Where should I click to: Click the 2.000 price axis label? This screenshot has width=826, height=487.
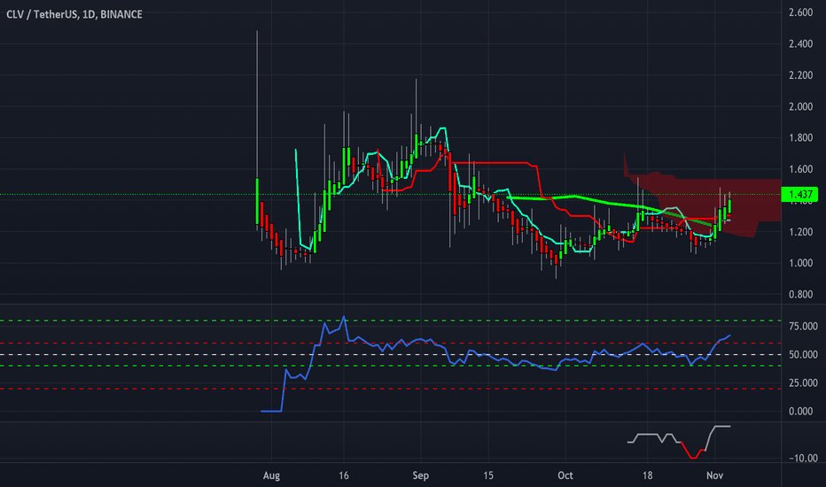(800, 106)
